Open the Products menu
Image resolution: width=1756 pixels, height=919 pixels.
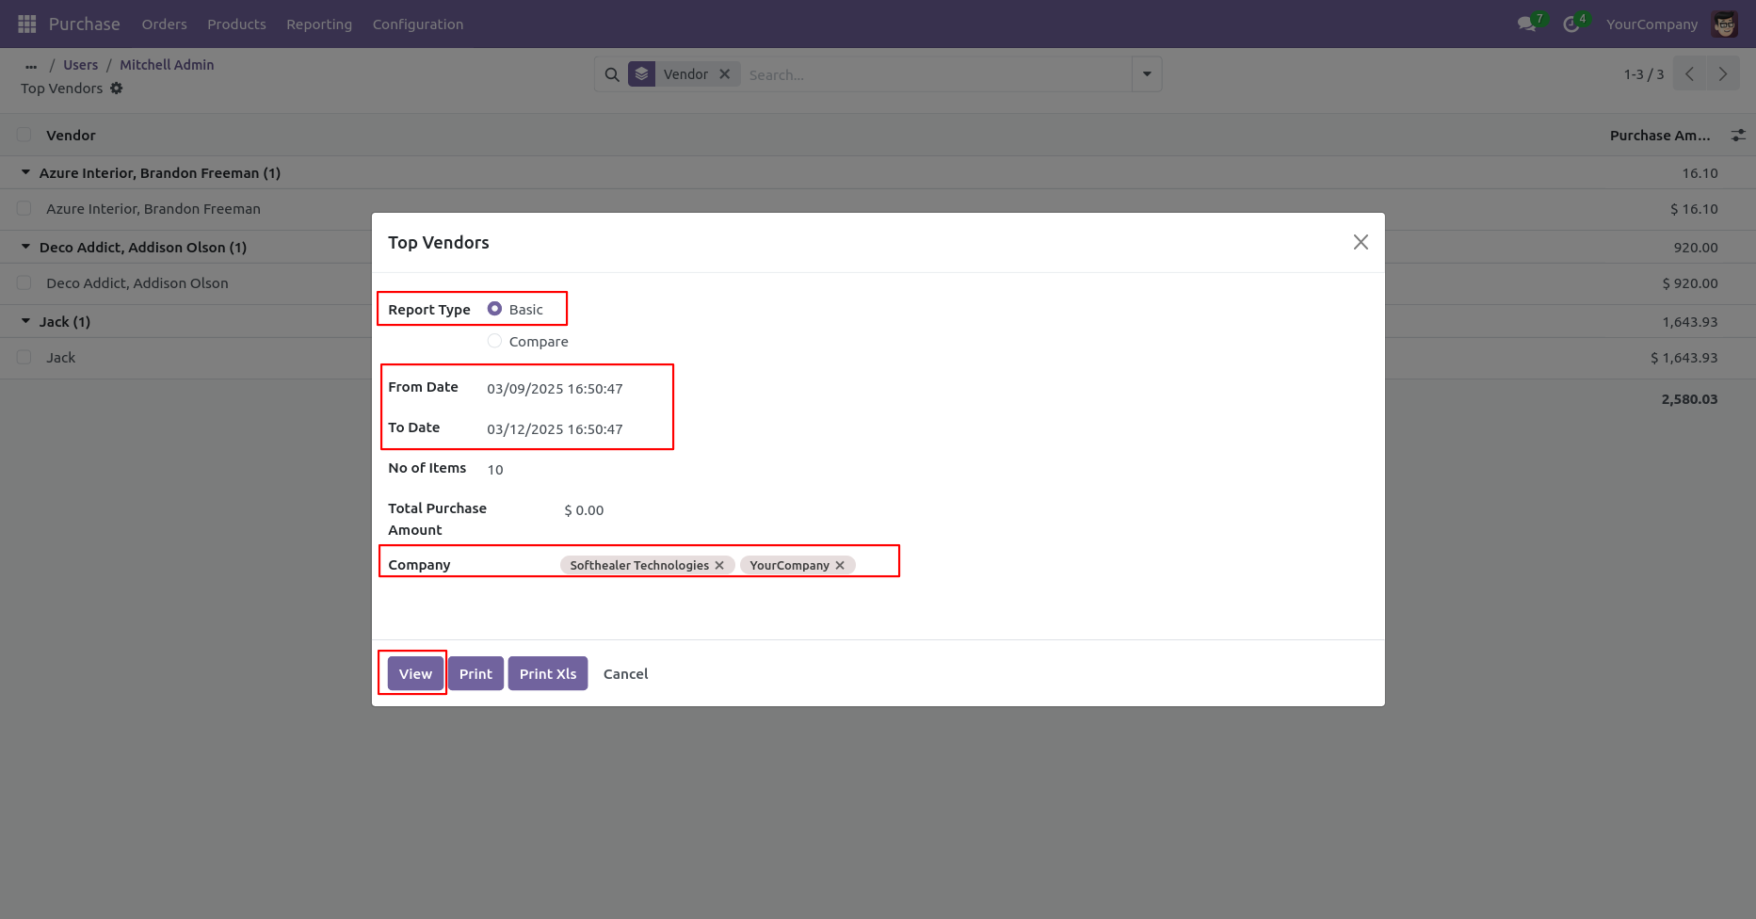pyautogui.click(x=236, y=24)
